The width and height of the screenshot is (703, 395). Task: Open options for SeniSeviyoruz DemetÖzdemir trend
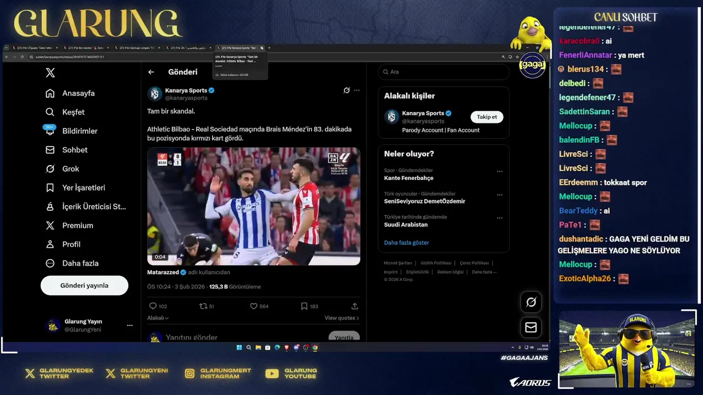(500, 195)
